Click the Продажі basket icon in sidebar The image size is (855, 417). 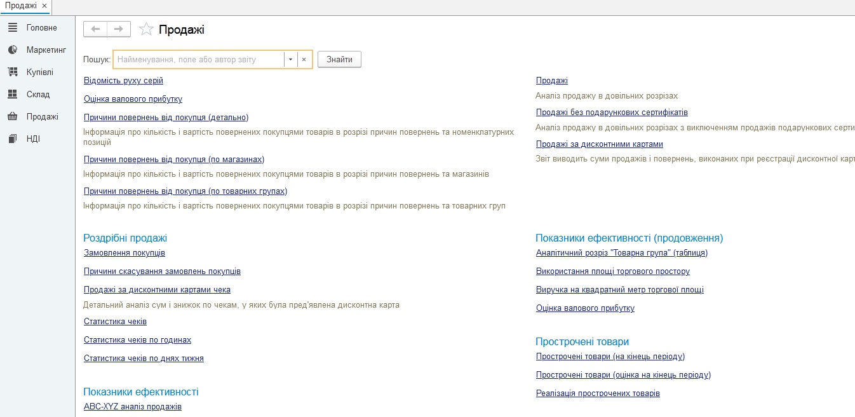[x=13, y=117]
